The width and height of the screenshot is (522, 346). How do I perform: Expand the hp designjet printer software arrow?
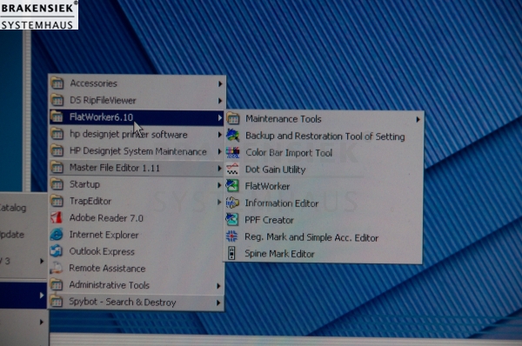click(220, 135)
